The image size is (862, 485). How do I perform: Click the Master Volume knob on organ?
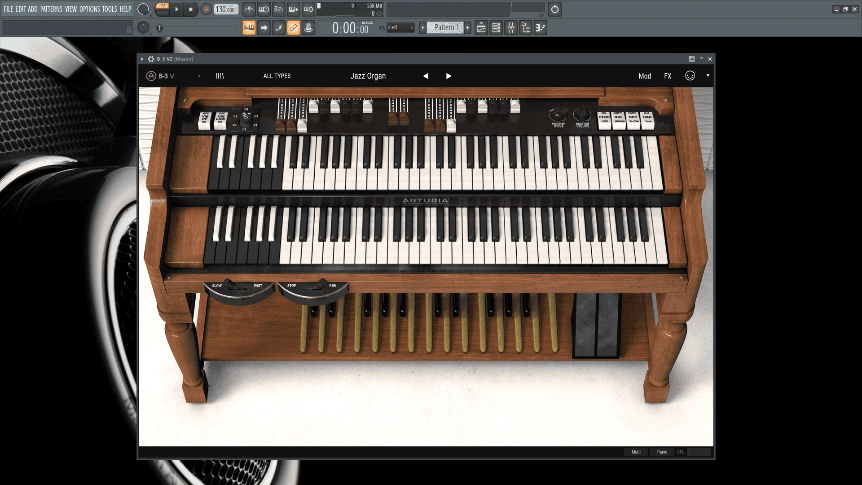click(582, 114)
